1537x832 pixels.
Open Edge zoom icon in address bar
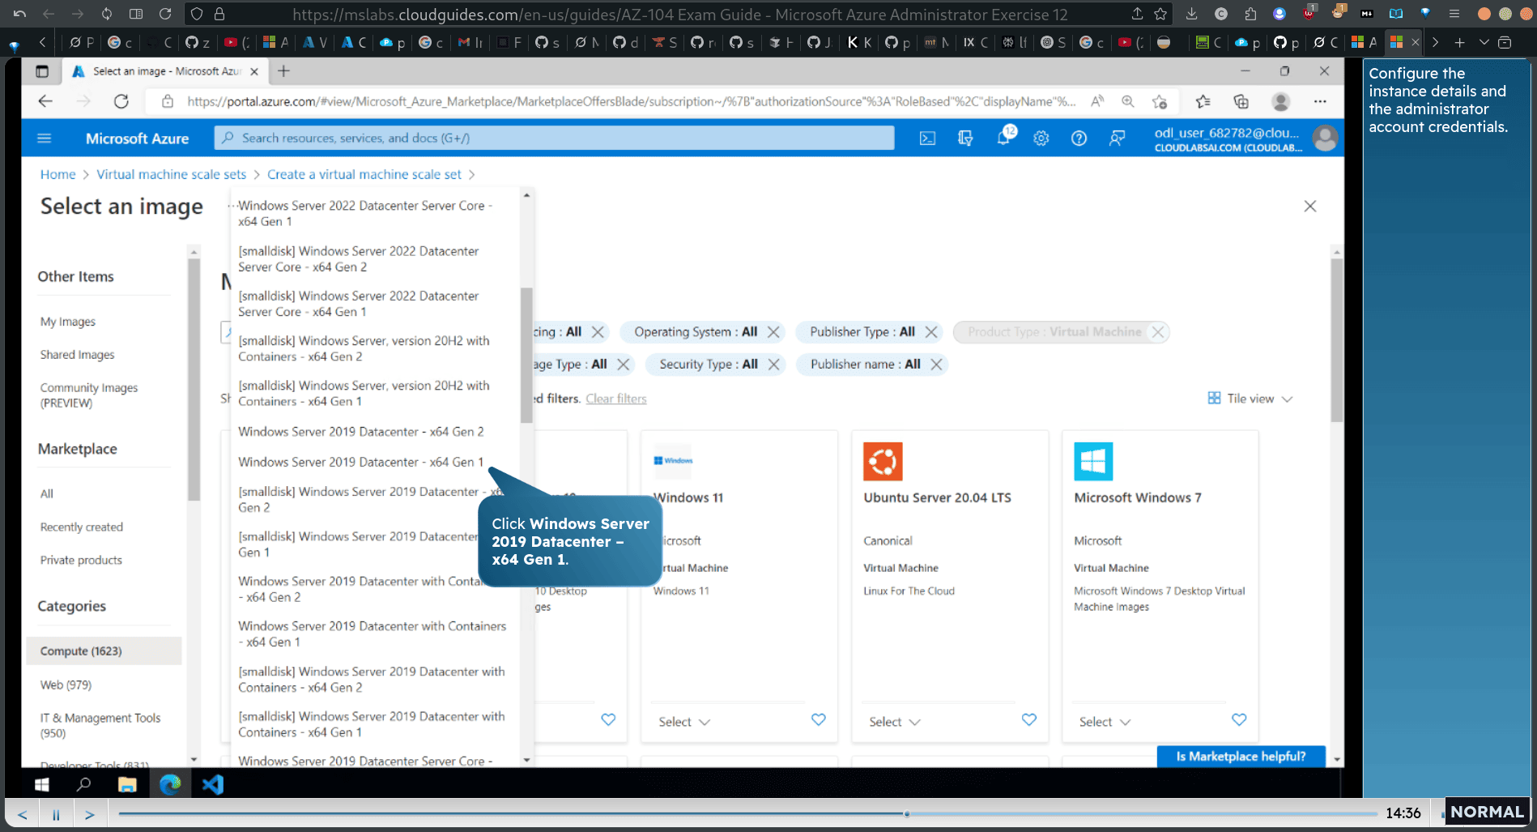[x=1128, y=101]
